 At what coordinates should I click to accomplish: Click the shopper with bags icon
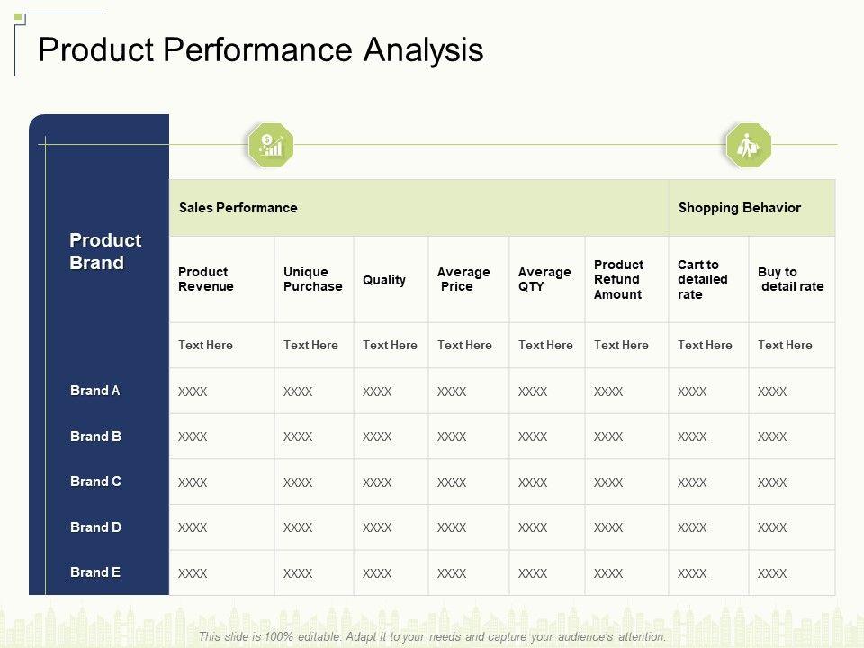749,145
